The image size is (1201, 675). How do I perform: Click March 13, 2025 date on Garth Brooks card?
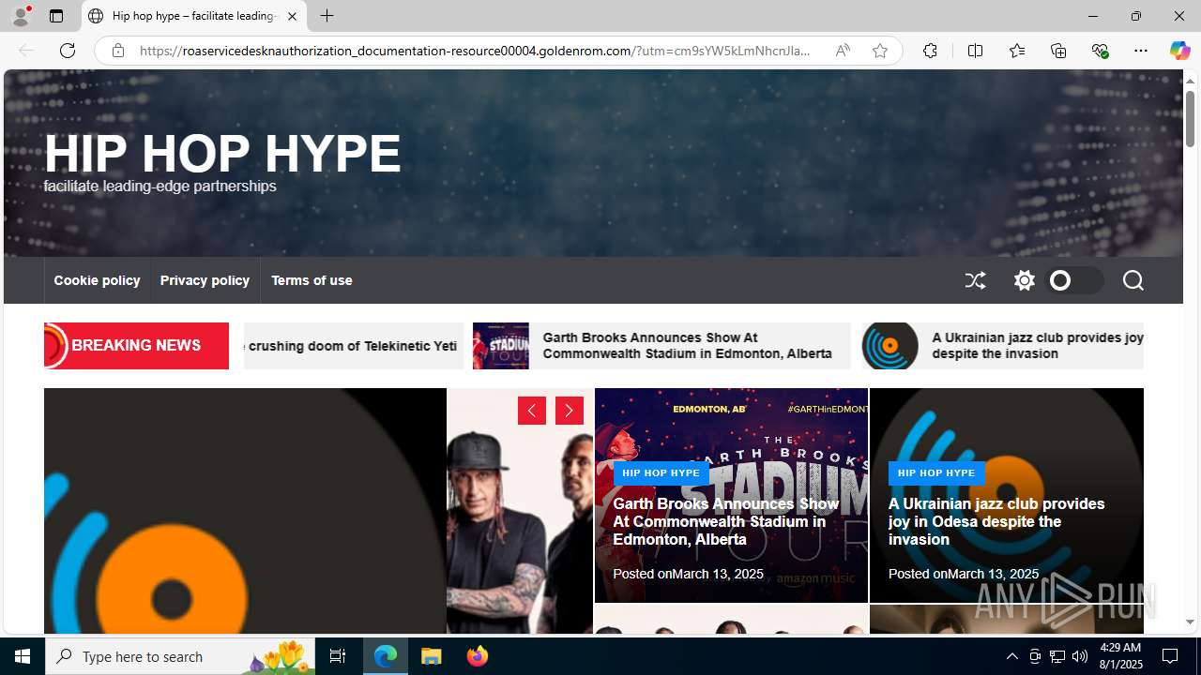tap(718, 574)
